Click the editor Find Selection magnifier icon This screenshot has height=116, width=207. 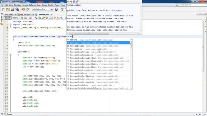click(36, 18)
